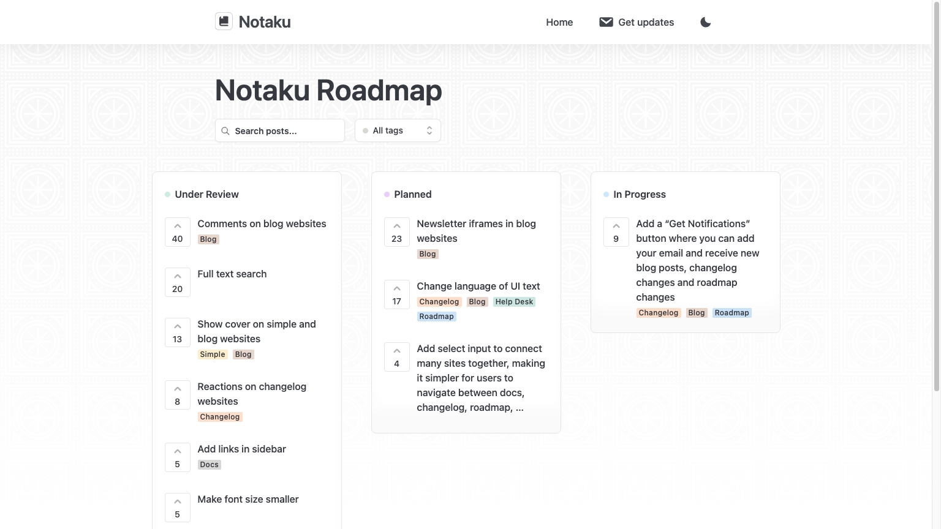Upvote Show cover on simple and blog websites
Viewport: 941px width, 529px height.
(178, 332)
